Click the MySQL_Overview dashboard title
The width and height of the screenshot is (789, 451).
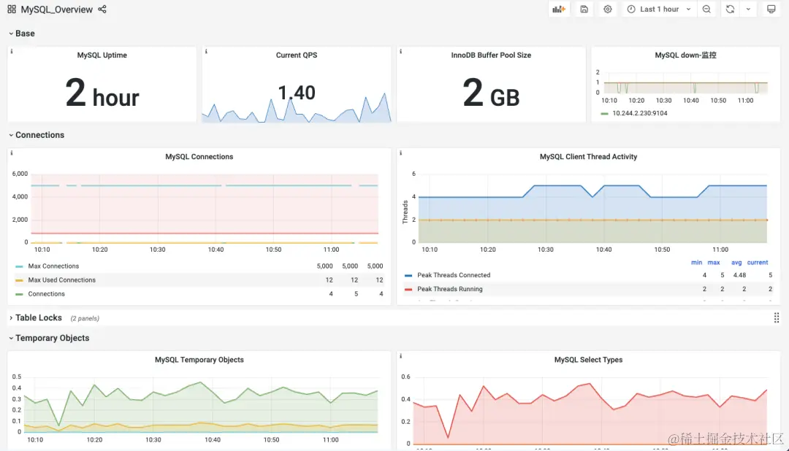[56, 9]
